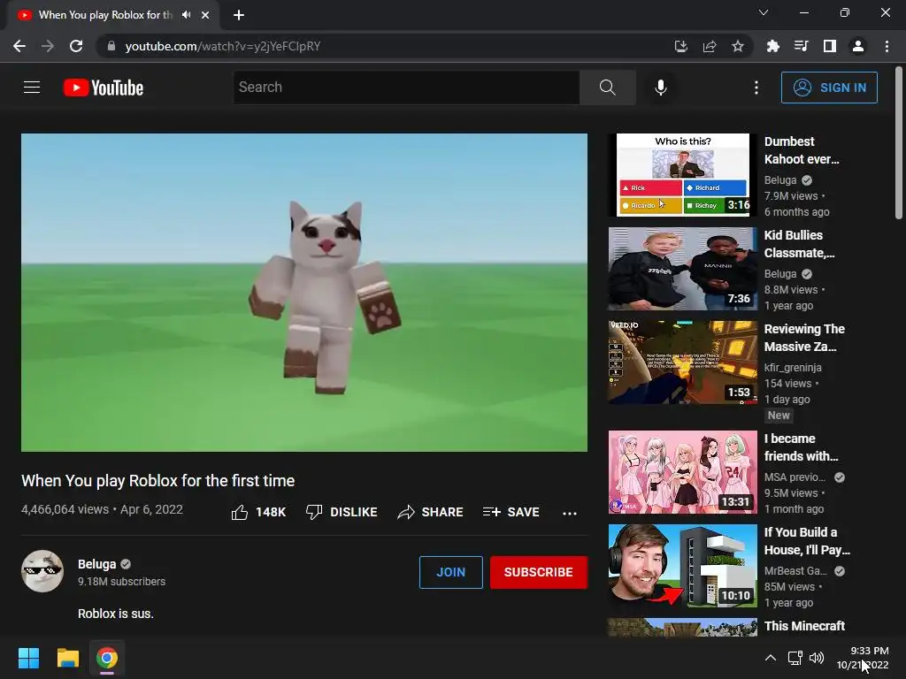Open 'If You Build a House' title
Screen dimensions: 906x679
tap(807, 541)
